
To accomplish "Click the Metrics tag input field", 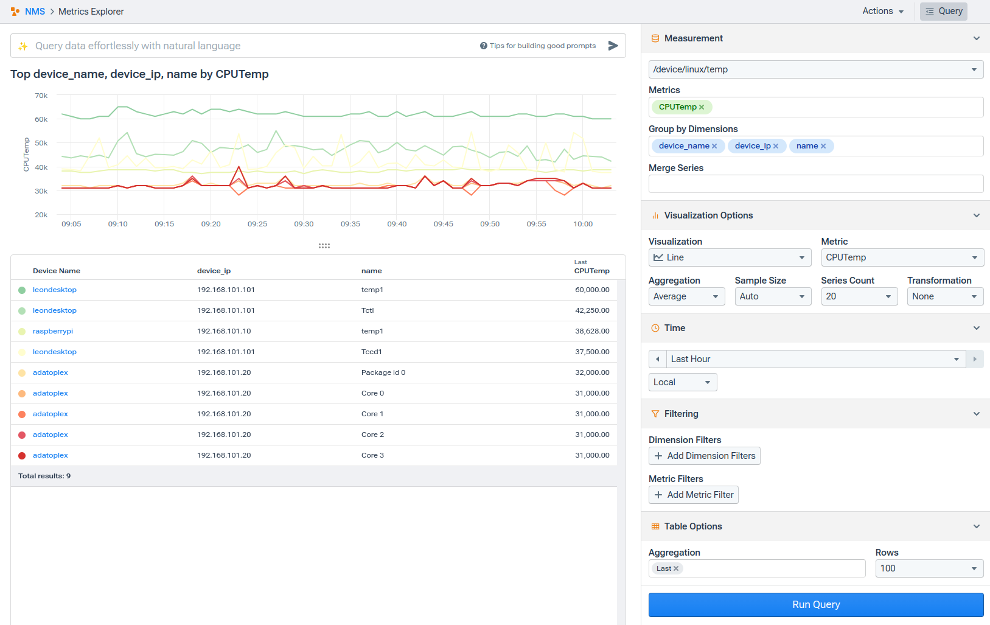I will [816, 107].
